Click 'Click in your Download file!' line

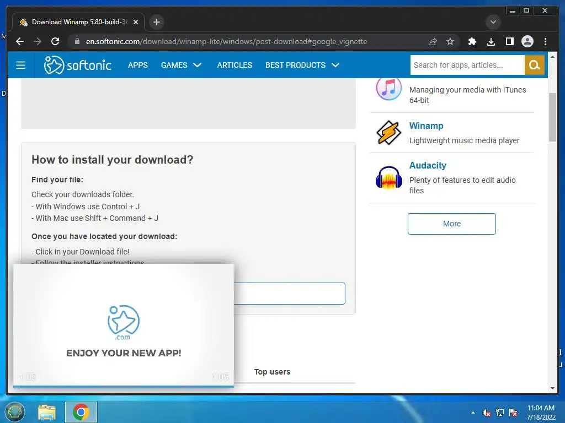(x=81, y=252)
